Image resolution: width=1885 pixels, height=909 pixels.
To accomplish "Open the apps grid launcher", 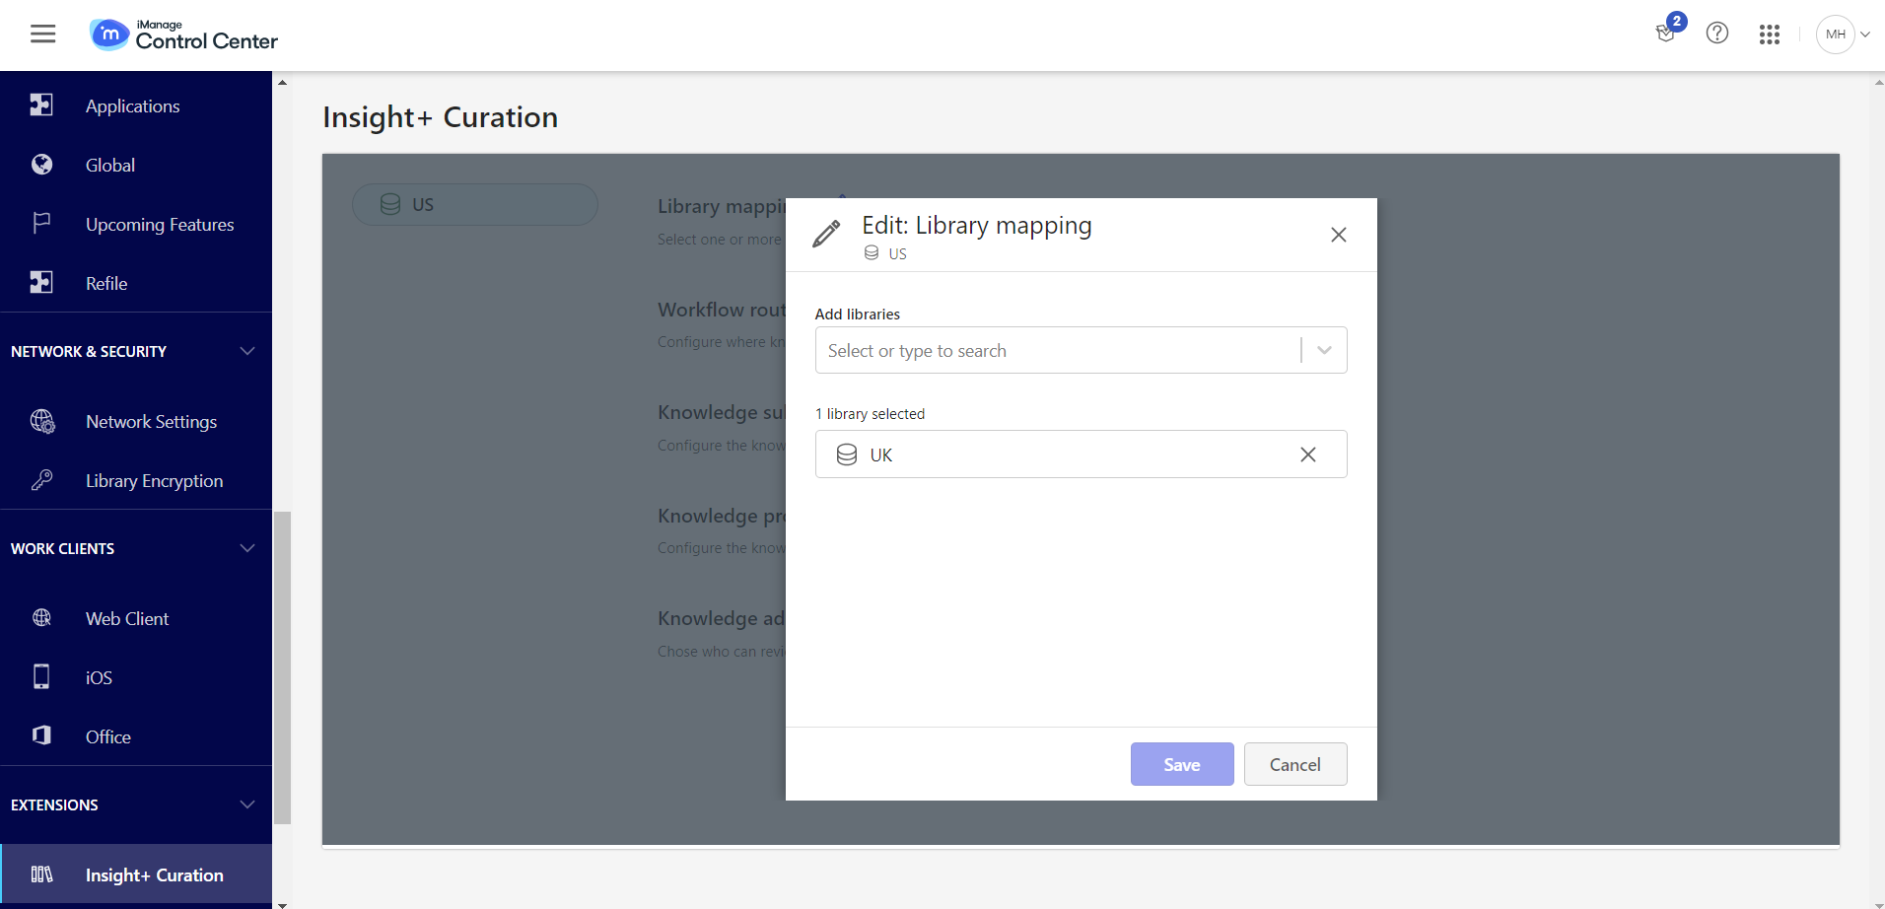I will (1770, 35).
